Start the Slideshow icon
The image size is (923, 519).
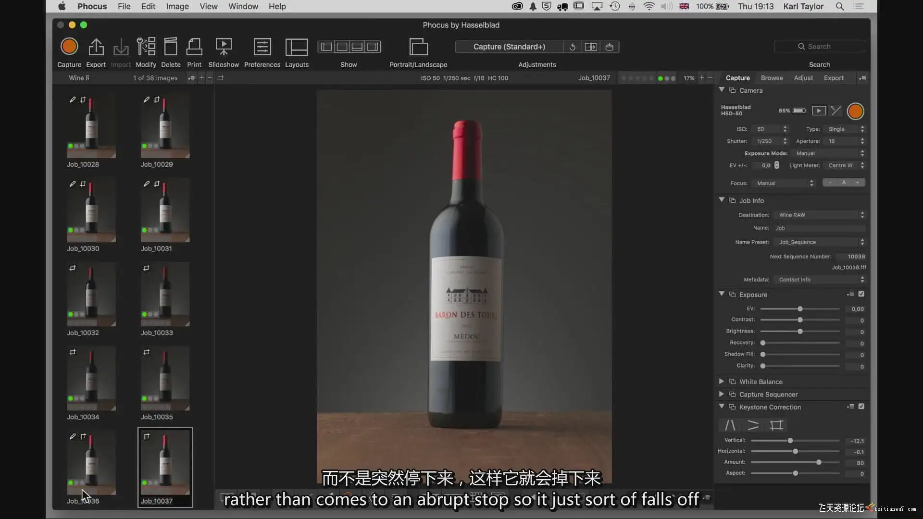coord(224,47)
